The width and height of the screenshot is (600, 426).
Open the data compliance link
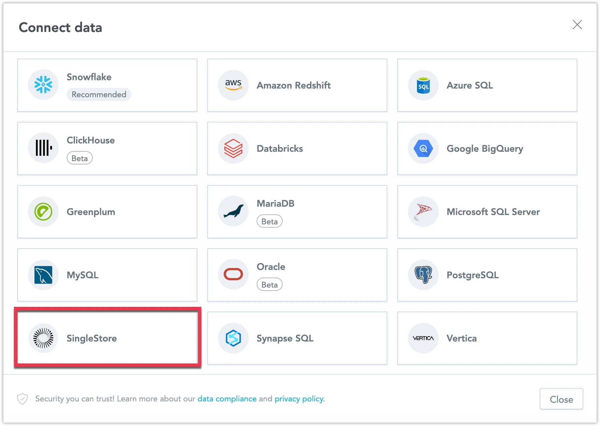pyautogui.click(x=227, y=398)
